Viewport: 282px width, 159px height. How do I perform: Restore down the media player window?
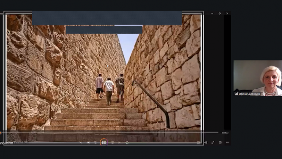pos(220,13)
